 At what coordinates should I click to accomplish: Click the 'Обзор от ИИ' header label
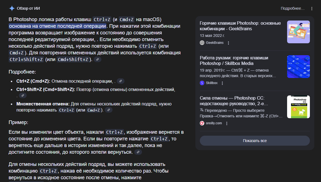click(28, 8)
